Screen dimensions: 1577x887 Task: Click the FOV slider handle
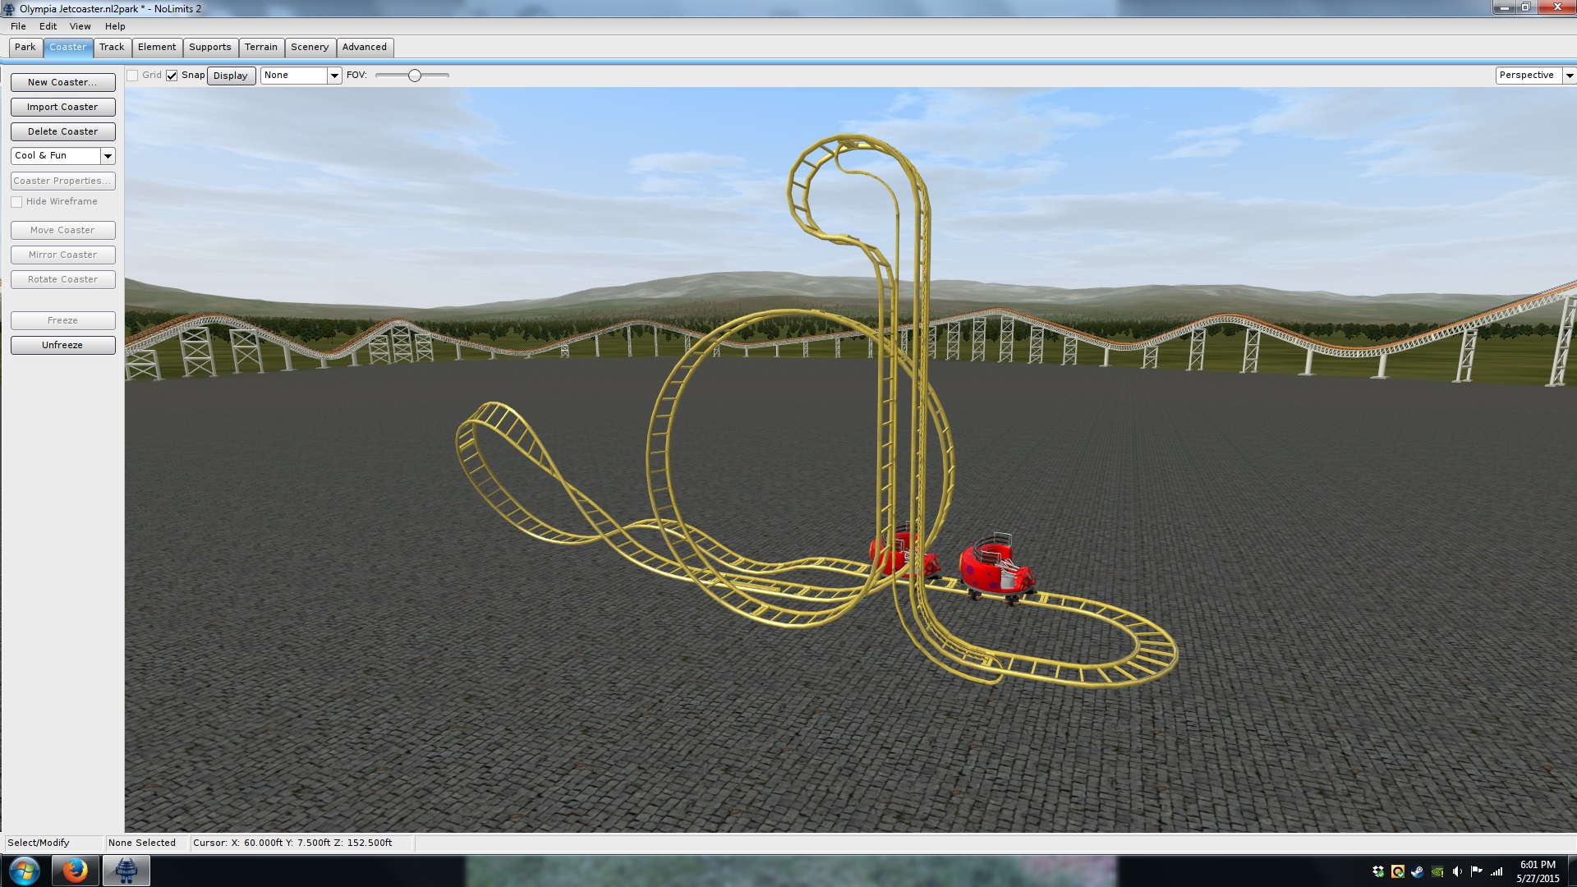(x=415, y=76)
